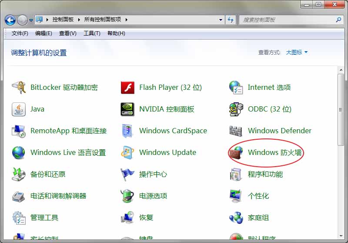Open the 电话和调制解调器 icon
The height and width of the screenshot is (243, 348).
tap(19, 196)
